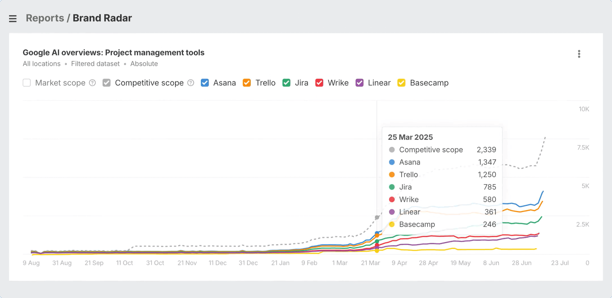Click the Market scope label
Viewport: 612px width, 298px height.
click(x=60, y=83)
